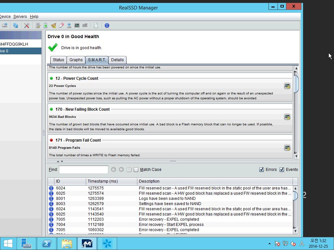Click into the Find text field
Viewport: 334px width, 250px height.
pyautogui.click(x=83, y=170)
